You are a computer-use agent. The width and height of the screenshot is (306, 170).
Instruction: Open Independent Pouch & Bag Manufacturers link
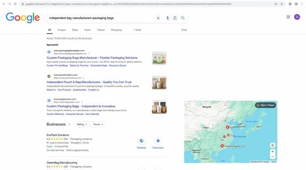point(89,82)
